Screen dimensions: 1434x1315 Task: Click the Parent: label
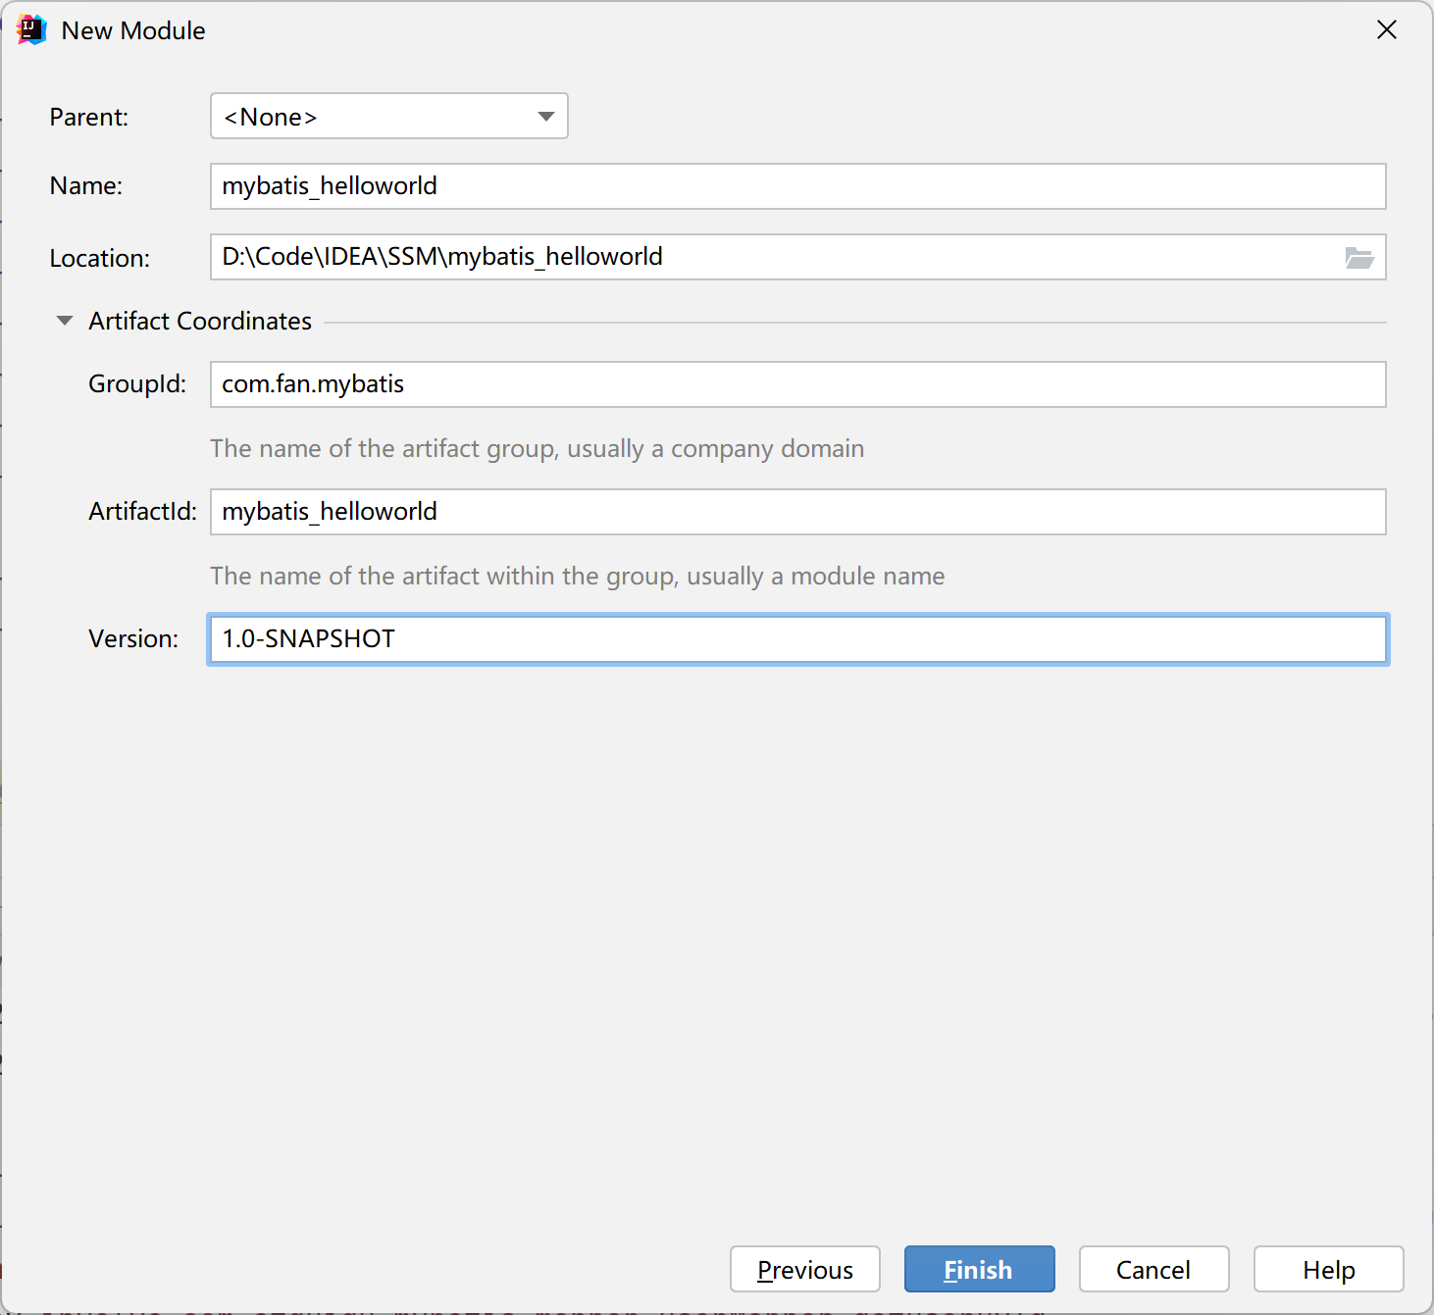click(x=89, y=117)
